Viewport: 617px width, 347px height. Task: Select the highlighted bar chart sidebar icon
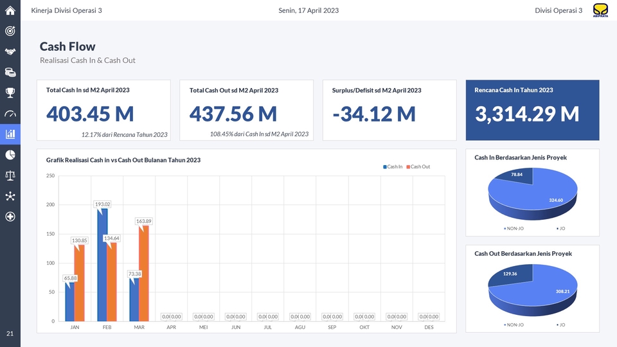[10, 134]
